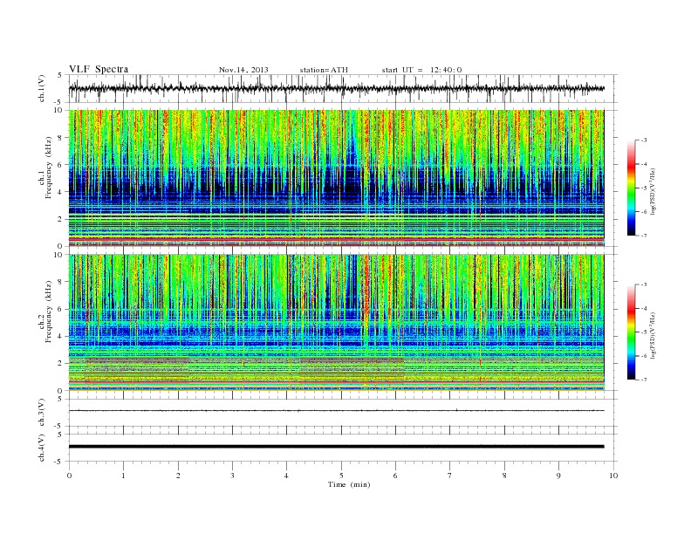This screenshot has width=691, height=534.
Task: Click the 'ch.3(V)' axis label
Action: click(x=42, y=414)
